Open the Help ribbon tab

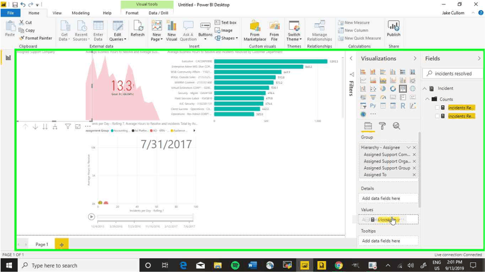click(x=107, y=13)
